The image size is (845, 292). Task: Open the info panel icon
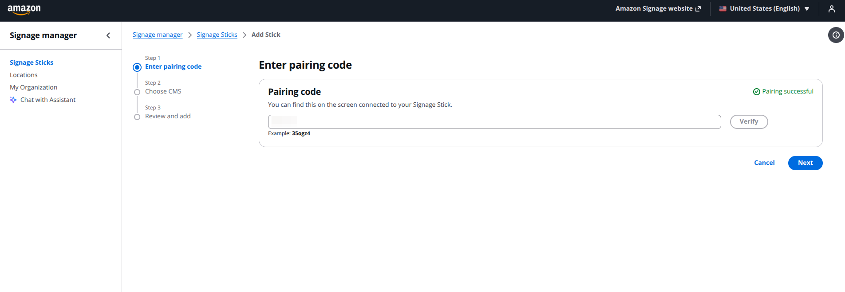[x=836, y=35]
